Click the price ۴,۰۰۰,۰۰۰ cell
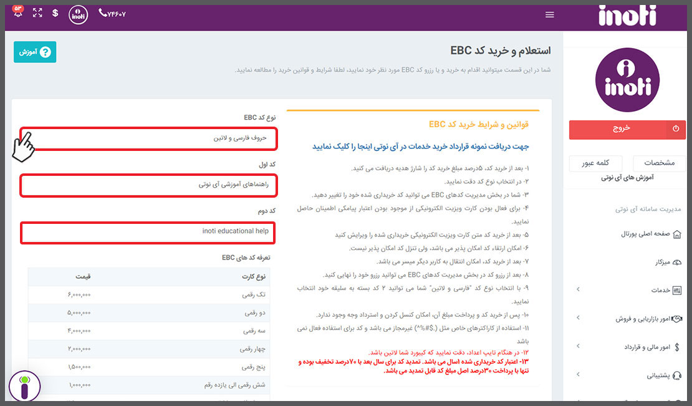This screenshot has height=406, width=692. (79, 331)
